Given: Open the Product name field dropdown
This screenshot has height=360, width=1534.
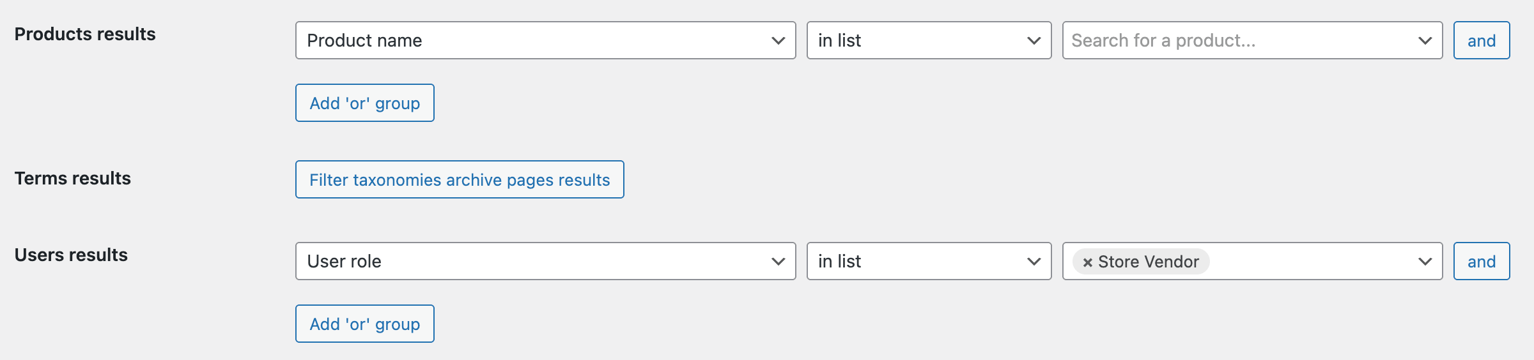Looking at the screenshot, I should pyautogui.click(x=537, y=40).
